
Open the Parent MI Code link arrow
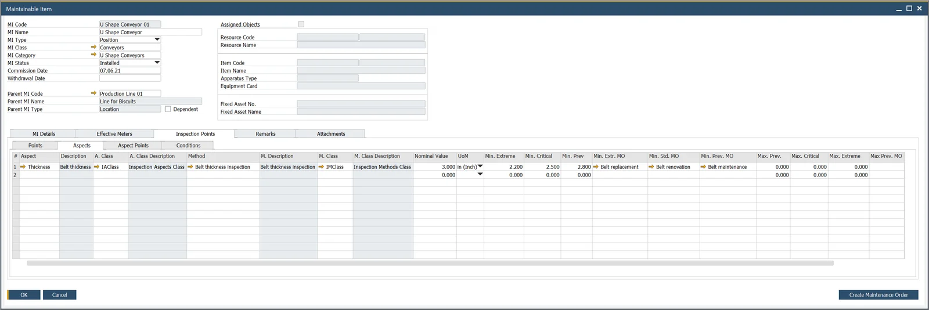93,93
